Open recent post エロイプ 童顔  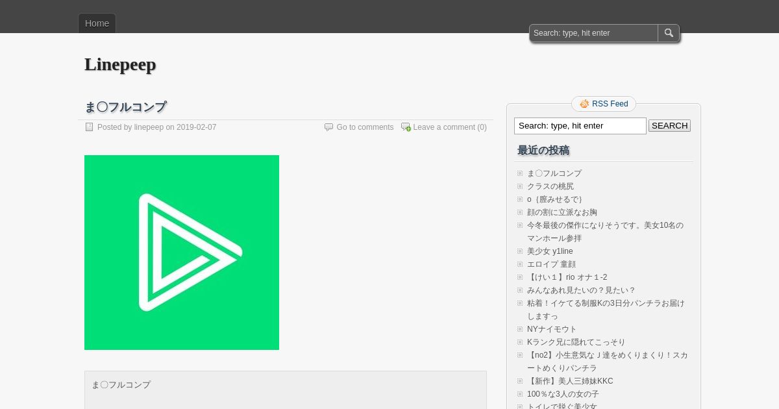click(551, 264)
